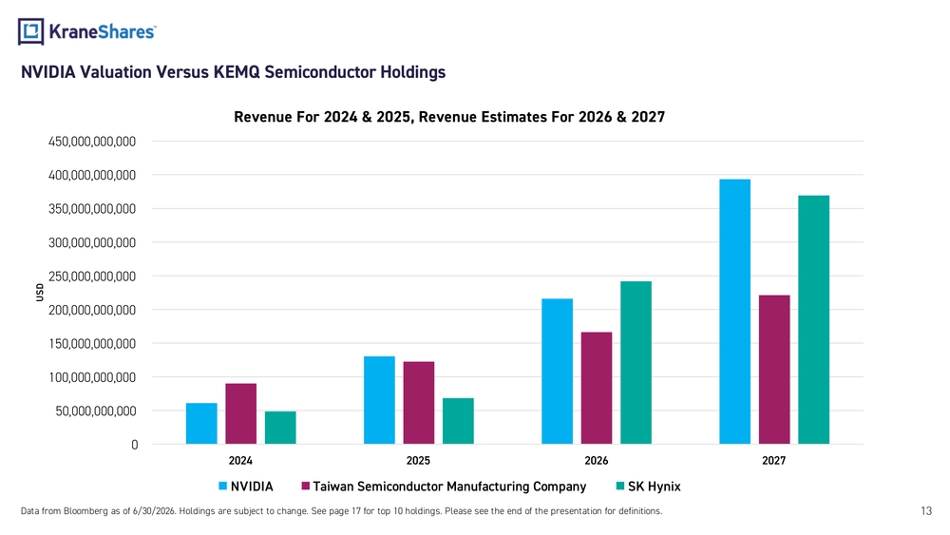950x535 pixels.
Task: Select the NVIDIA blue legend swatch
Action: pyautogui.click(x=222, y=486)
